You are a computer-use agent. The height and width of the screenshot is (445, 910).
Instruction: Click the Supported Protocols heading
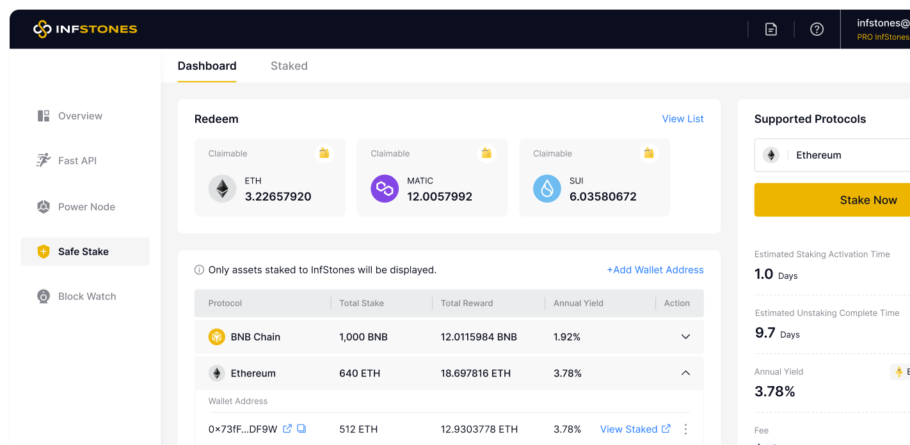810,119
